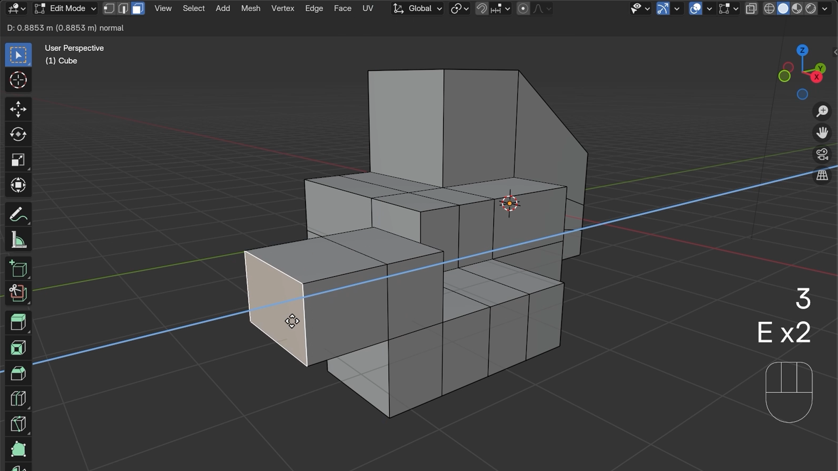
Task: Toggle the camera view button
Action: (x=822, y=154)
